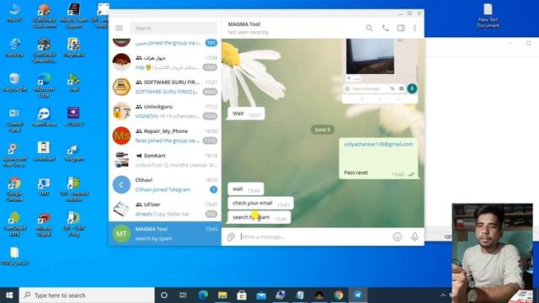The height and width of the screenshot is (303, 539).
Task: Select the Google Chrome desktop icon
Action: pyautogui.click(x=14, y=189)
